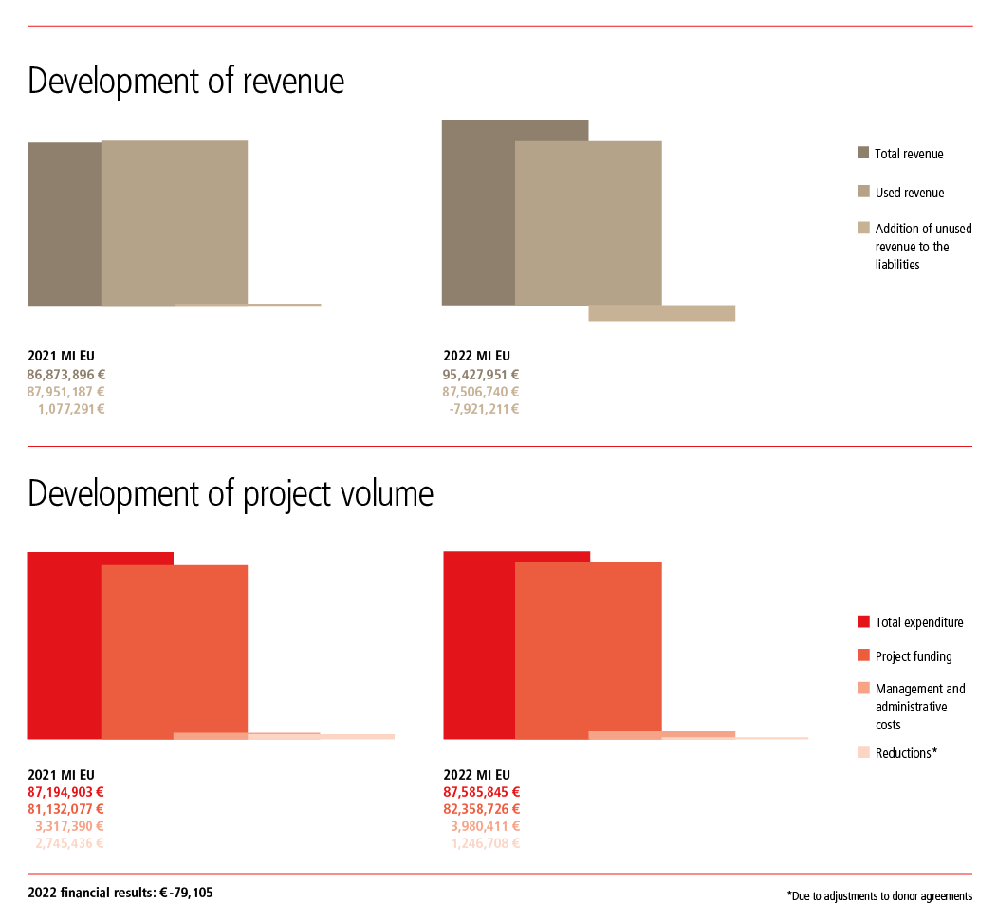Select the 2021 used revenue bar

tap(174, 223)
